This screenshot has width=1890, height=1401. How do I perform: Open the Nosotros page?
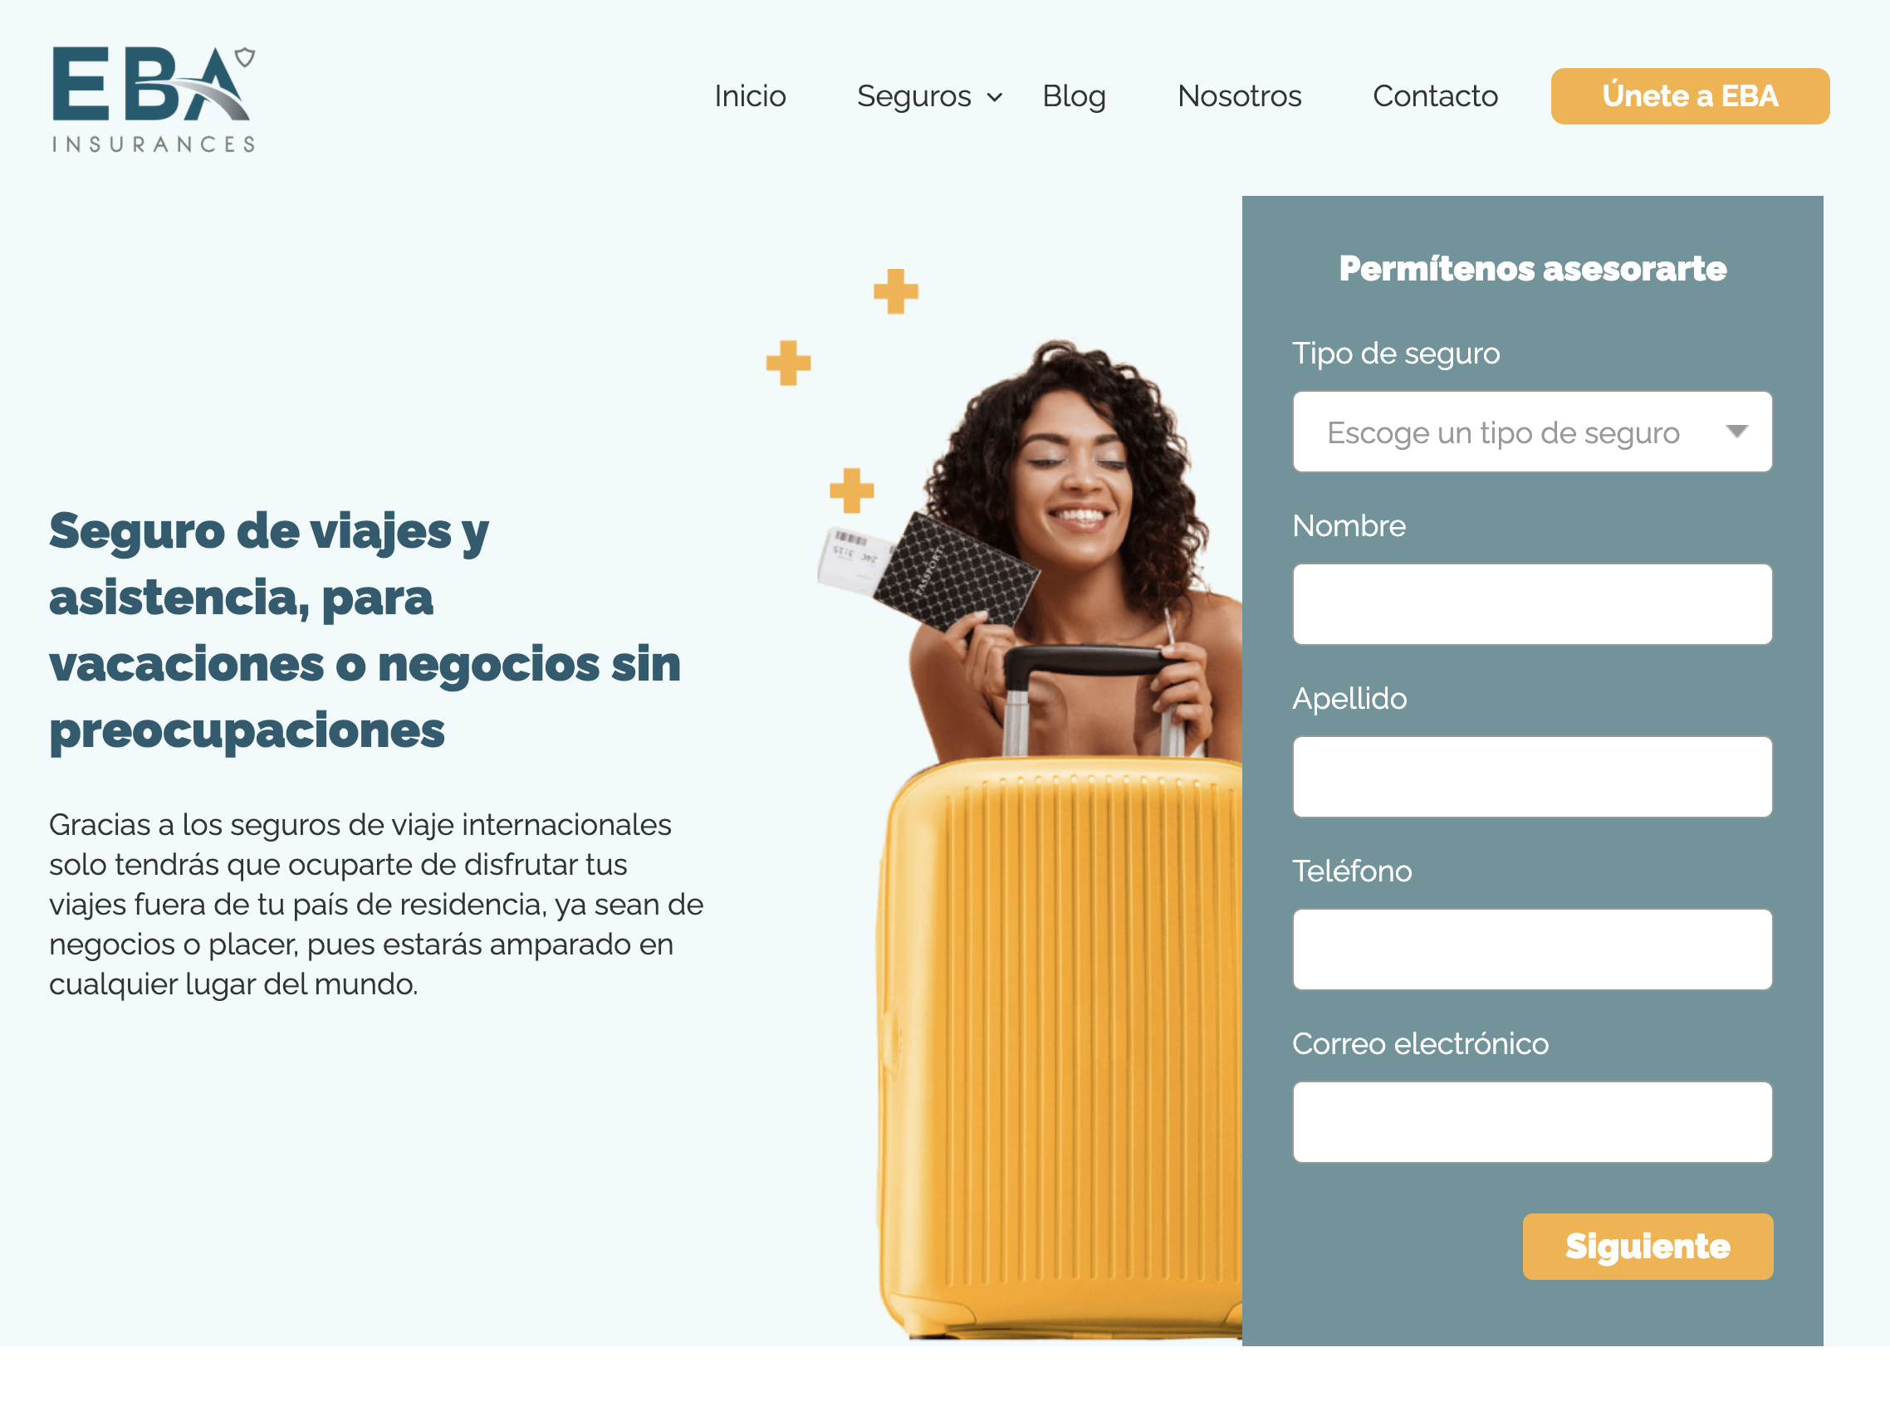point(1239,95)
